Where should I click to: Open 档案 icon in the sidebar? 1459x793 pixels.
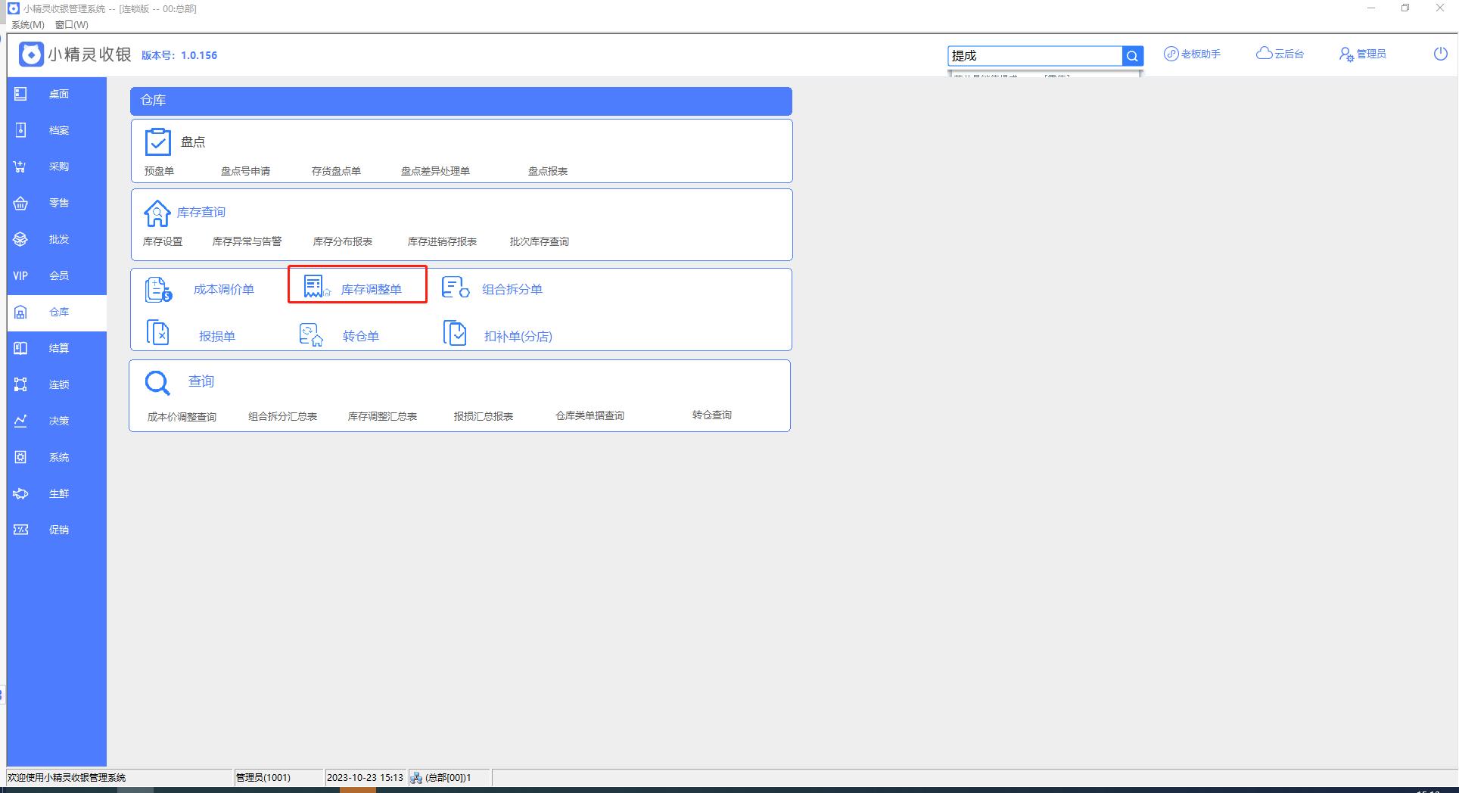(x=20, y=130)
